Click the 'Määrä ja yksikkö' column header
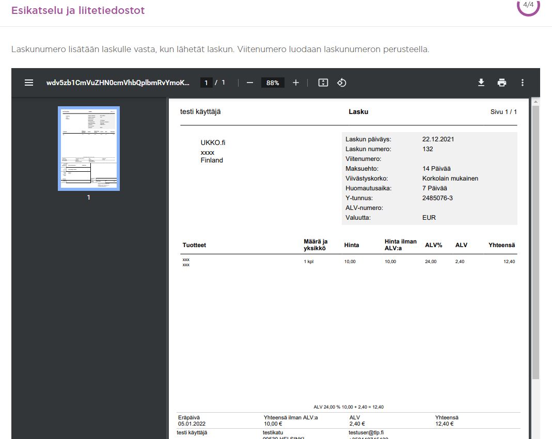 coord(316,245)
